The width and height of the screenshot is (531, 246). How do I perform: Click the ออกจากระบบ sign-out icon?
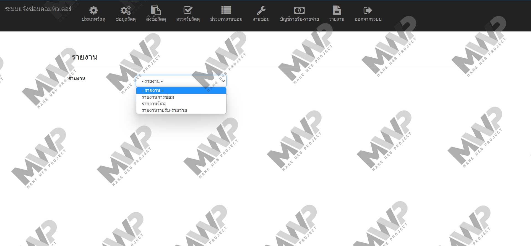point(368,10)
